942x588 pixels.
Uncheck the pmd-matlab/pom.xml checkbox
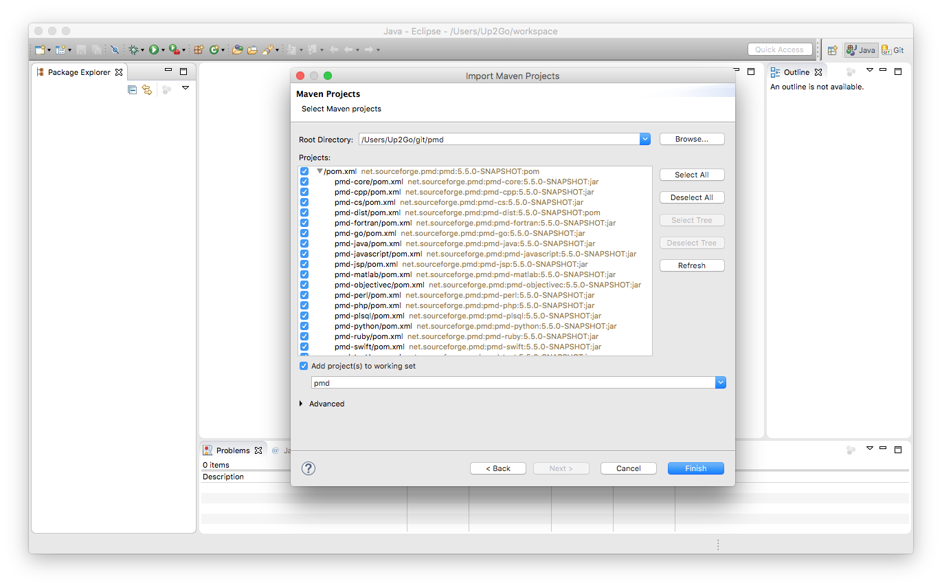point(304,274)
